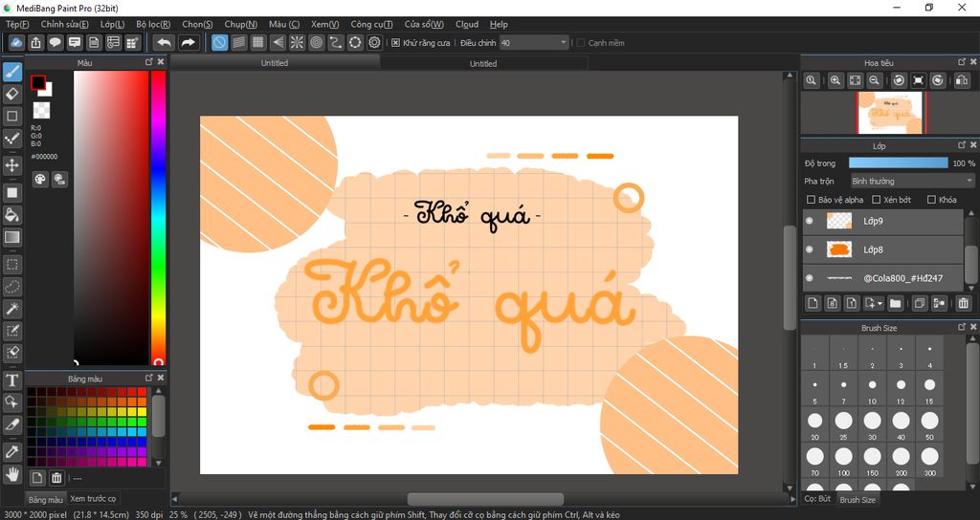Undock the Màu color panel
Viewport: 980px width, 520px height.
148,62
